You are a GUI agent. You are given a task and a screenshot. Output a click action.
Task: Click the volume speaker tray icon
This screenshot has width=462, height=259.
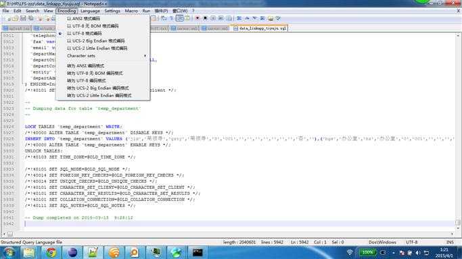418,253
